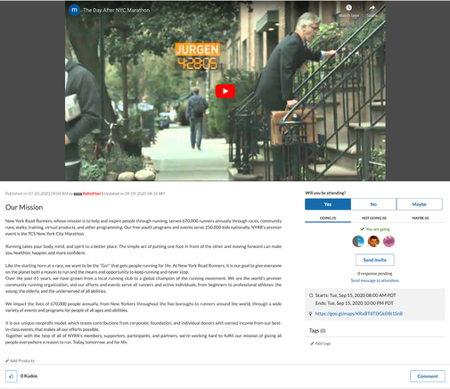
Task: Click the Tags (0) label
Action: tap(317, 331)
